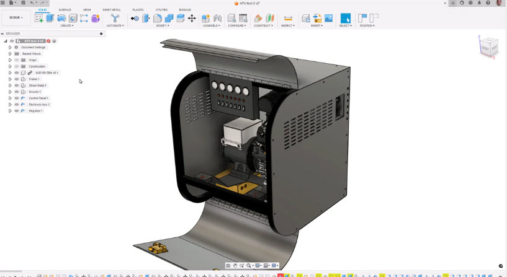This screenshot has height=277, width=507.
Task: Switch to the Surface tab
Action: tap(65, 10)
